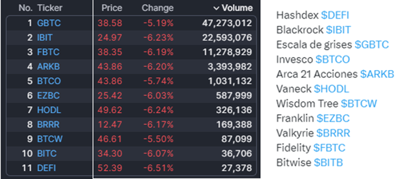Viewport: 398px width, 179px height.
Task: Click the EZBC ticker in row 6
Action: (x=49, y=96)
